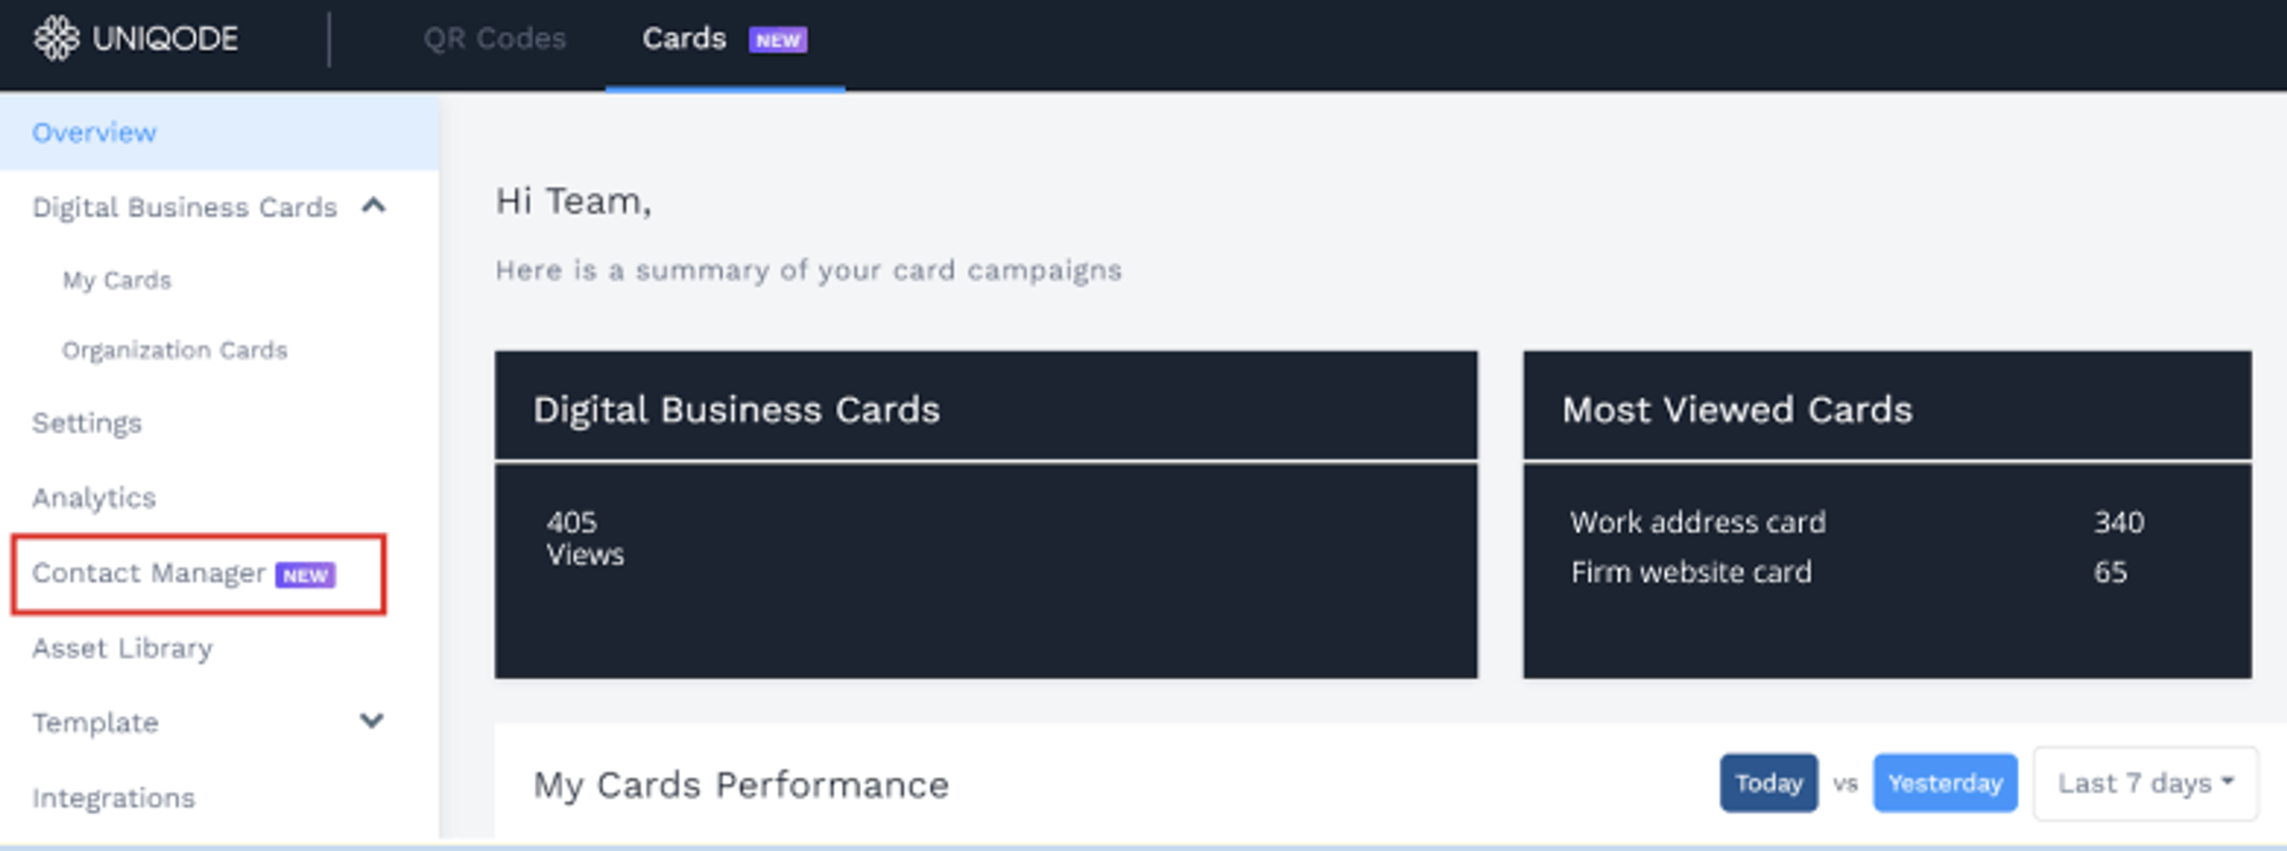Screen dimensions: 2287x851
Task: Open Analytics from the sidebar
Action: click(x=94, y=497)
